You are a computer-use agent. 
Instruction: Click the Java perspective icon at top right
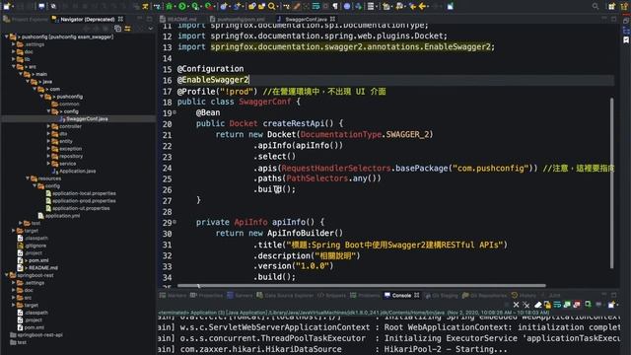[623, 6]
